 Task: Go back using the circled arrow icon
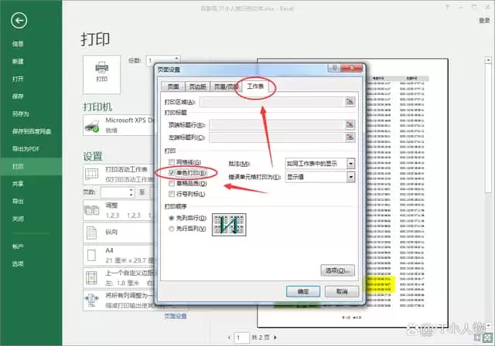pos(19,21)
